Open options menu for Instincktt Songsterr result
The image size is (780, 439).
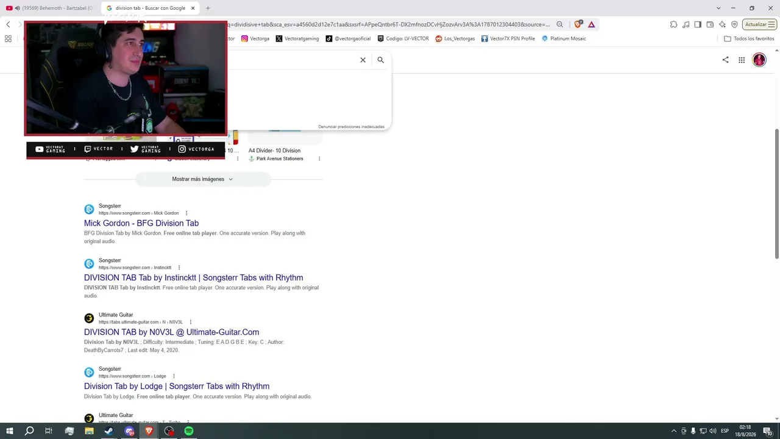click(179, 268)
